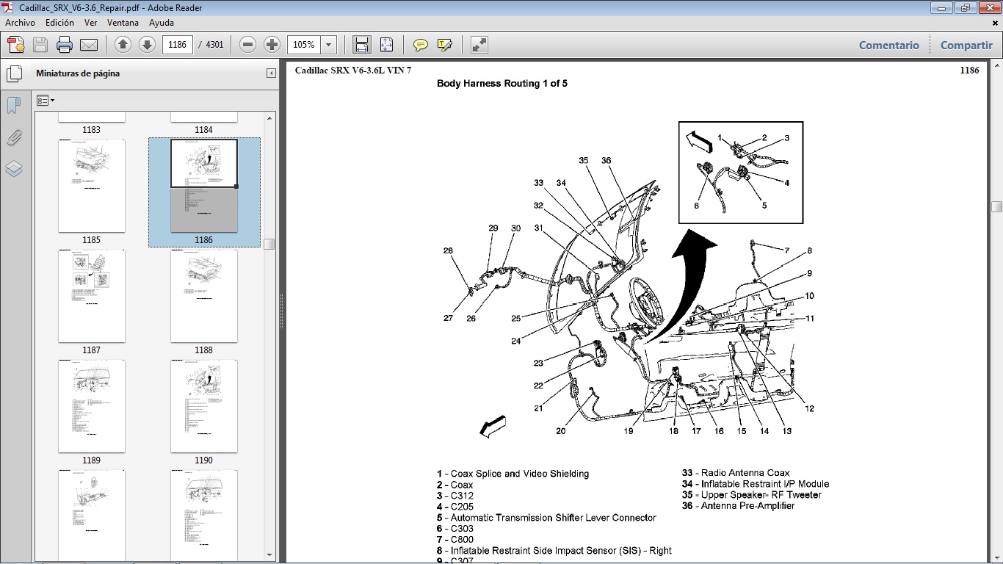Open thumbnail panel options dropdown
The image size is (1003, 564).
click(46, 100)
